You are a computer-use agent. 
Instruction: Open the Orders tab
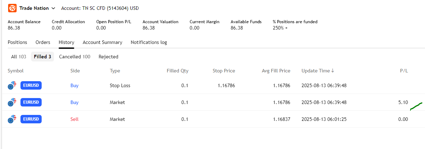click(43, 42)
